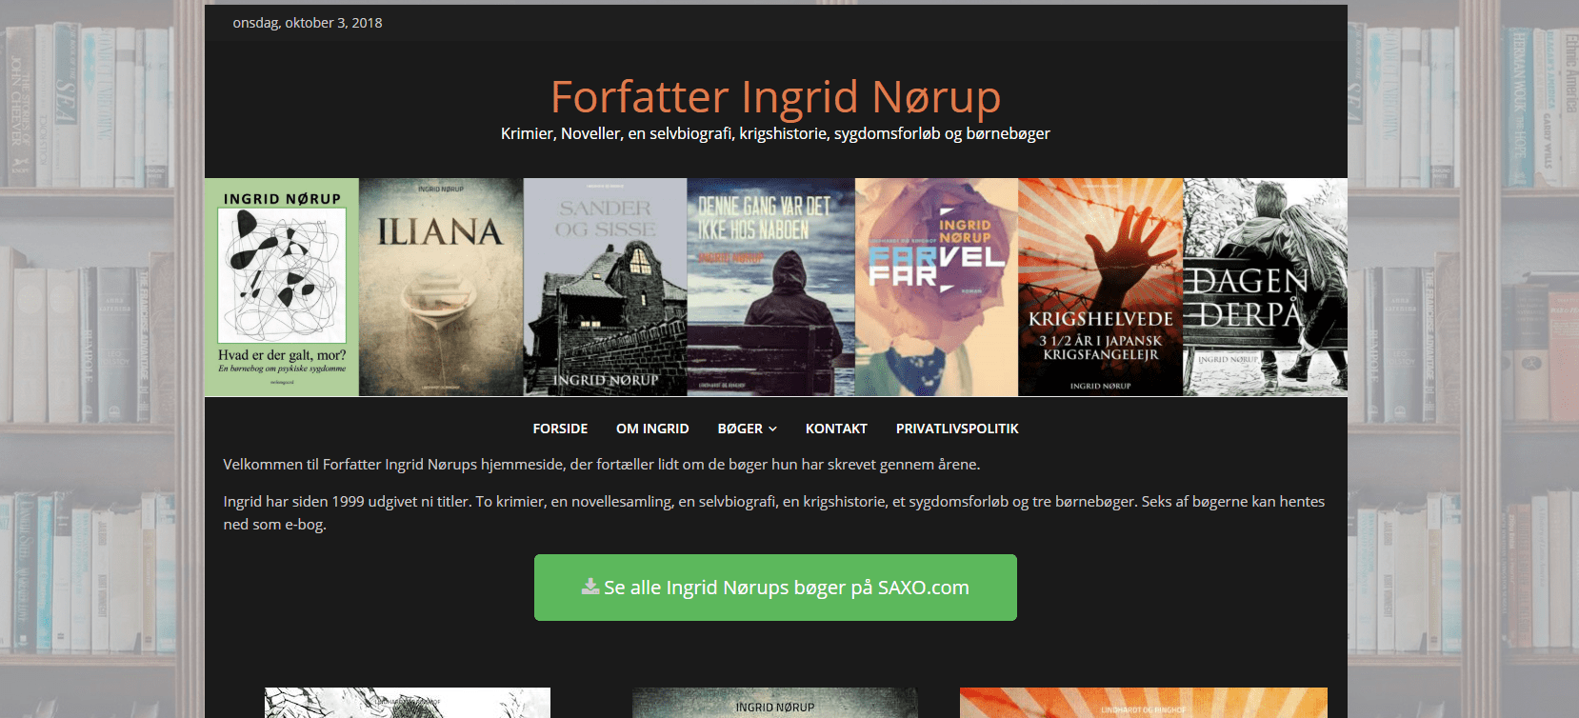Select the Sander og Sisse book cover
1579x718 pixels.
click(x=606, y=287)
